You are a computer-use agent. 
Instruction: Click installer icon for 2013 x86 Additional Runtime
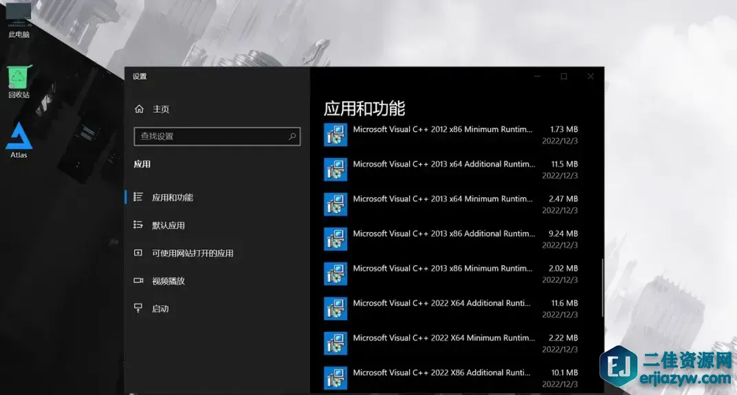335,239
